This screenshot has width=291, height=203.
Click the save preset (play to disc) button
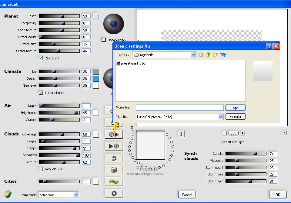[x=114, y=146]
